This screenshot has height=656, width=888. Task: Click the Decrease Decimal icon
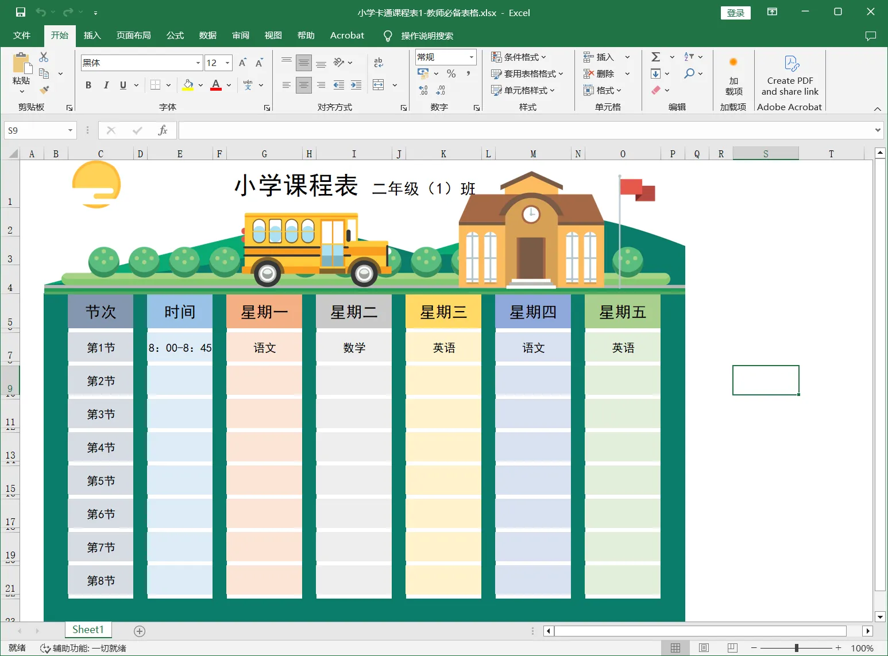(x=441, y=90)
